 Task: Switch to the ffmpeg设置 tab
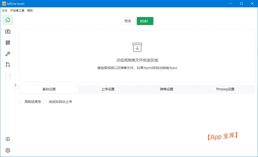pos(225,89)
